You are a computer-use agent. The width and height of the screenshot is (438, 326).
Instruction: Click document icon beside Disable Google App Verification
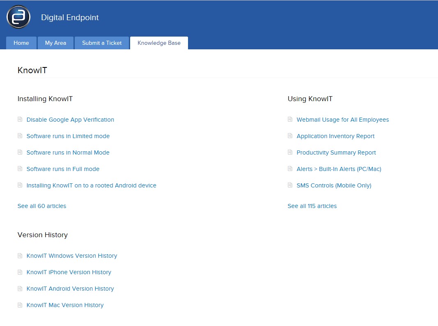20,120
